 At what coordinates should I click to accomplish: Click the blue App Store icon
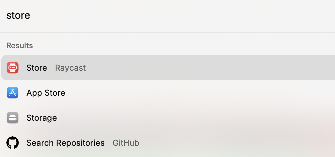(12, 93)
